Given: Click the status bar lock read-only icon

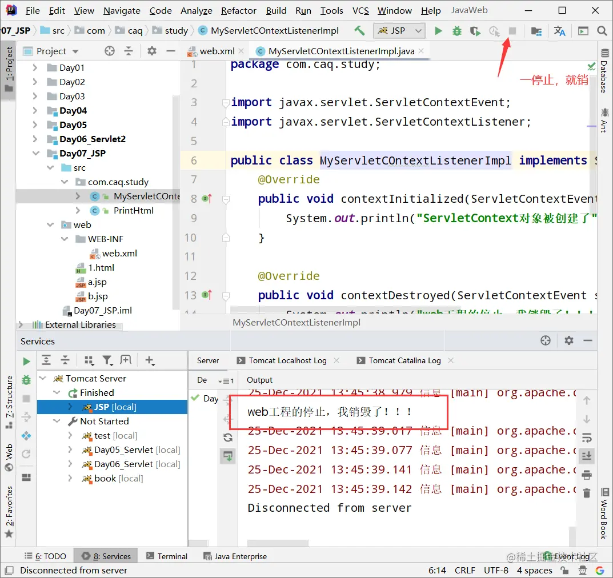Looking at the screenshot, I should [x=564, y=570].
